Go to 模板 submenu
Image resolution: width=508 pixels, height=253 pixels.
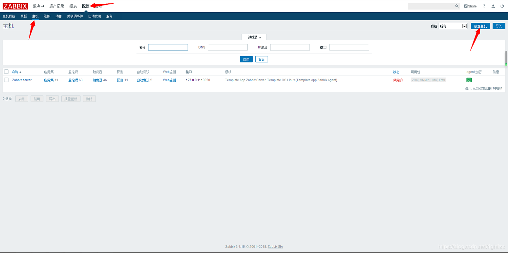[x=24, y=16]
